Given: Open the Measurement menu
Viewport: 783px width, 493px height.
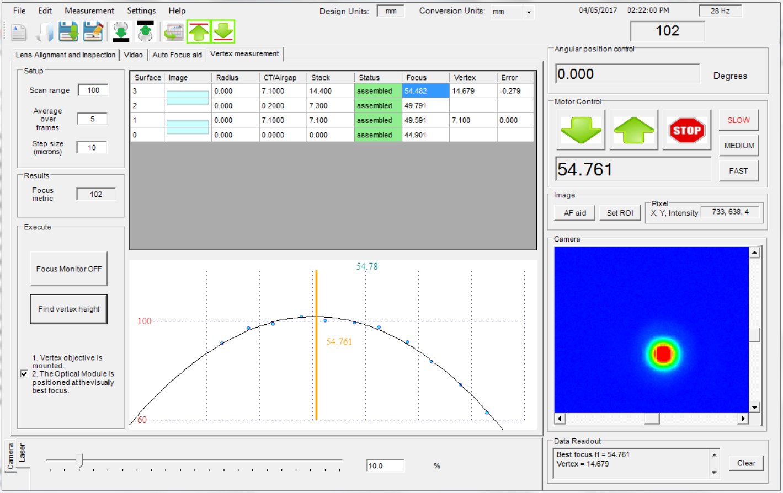Looking at the screenshot, I should (x=89, y=10).
